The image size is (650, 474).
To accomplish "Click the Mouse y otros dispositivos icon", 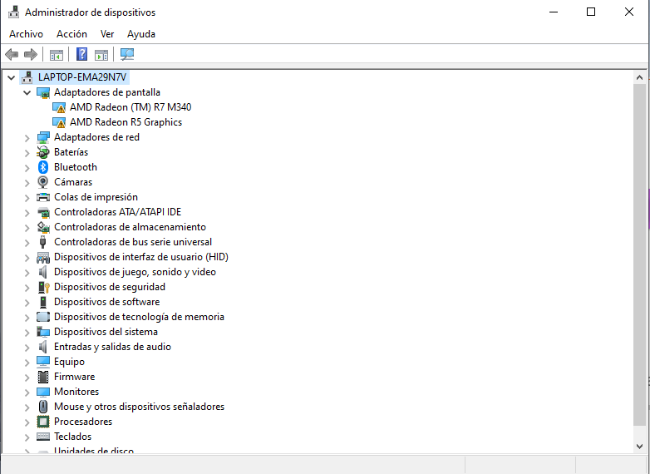I will (x=43, y=407).
